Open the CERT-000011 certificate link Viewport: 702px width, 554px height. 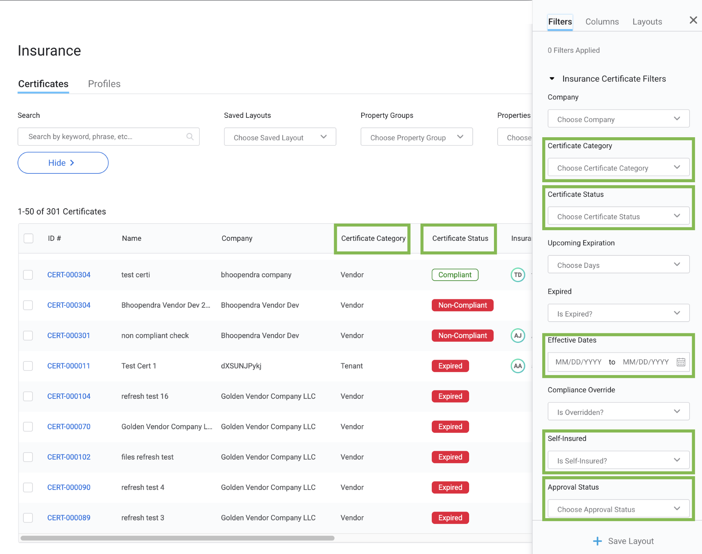pyautogui.click(x=68, y=366)
